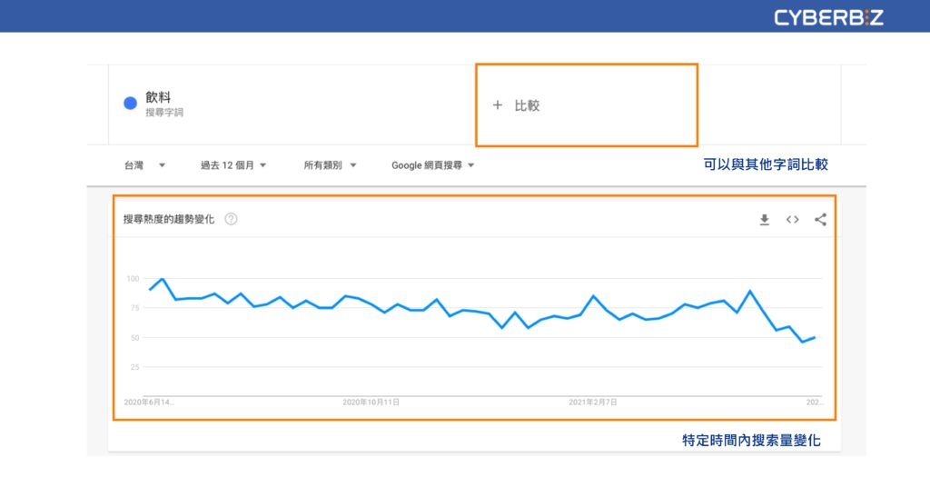Click the 可以與其他字詞比較 annotation text
Screen dimensions: 930x487
(x=766, y=165)
